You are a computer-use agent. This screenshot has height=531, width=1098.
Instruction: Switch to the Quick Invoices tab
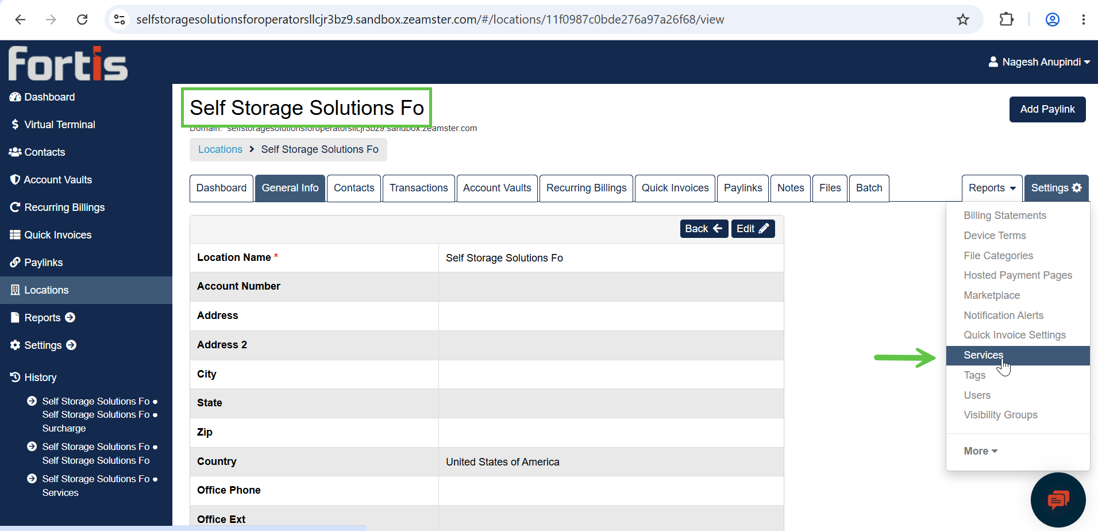click(675, 188)
